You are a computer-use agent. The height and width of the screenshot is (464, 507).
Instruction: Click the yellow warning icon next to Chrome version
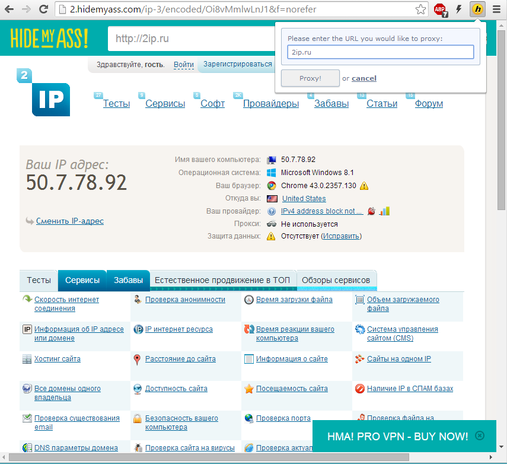(364, 186)
